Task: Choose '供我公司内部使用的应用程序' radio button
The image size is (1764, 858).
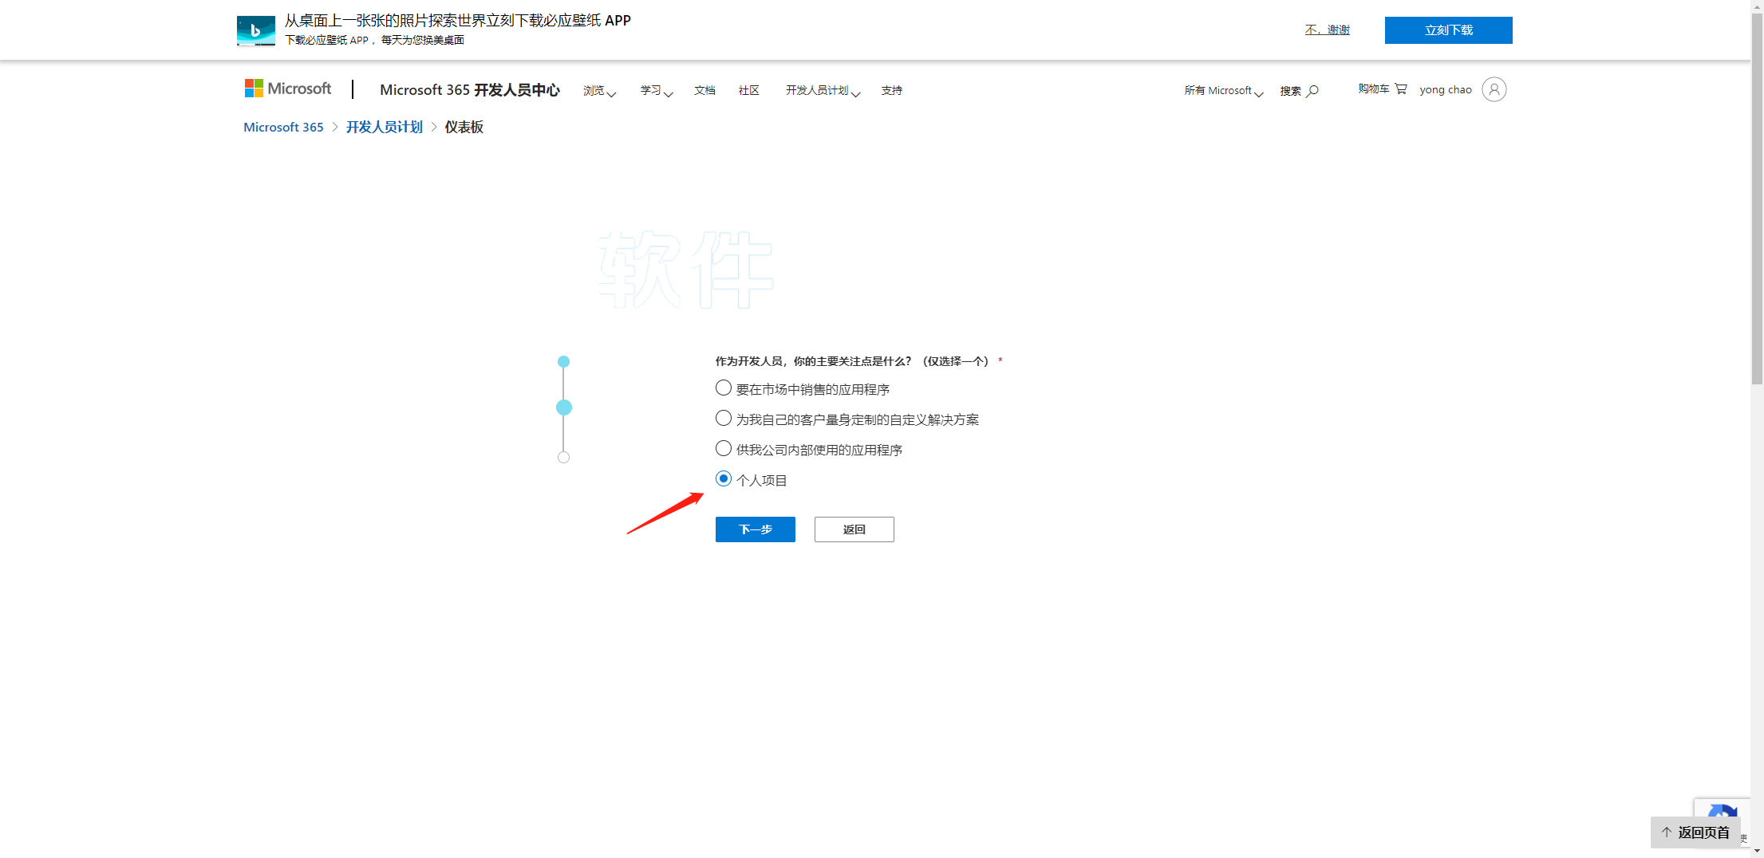Action: pyautogui.click(x=724, y=449)
